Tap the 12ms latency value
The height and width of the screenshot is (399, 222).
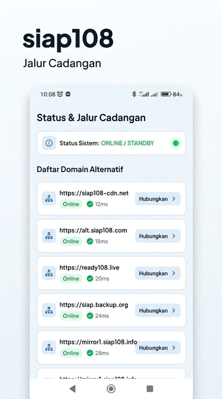click(102, 204)
